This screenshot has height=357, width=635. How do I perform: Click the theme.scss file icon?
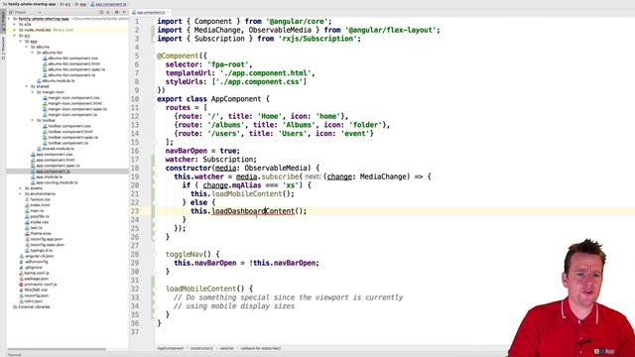[x=27, y=234]
